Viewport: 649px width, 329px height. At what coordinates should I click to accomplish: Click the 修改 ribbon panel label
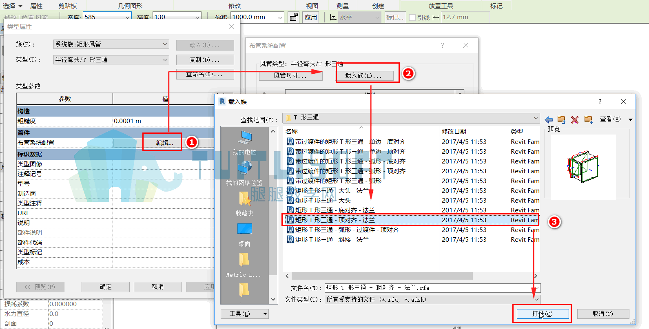235,6
